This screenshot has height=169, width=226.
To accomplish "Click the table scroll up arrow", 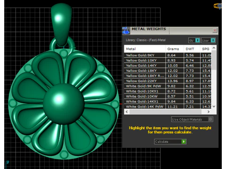I will tap(214, 48).
